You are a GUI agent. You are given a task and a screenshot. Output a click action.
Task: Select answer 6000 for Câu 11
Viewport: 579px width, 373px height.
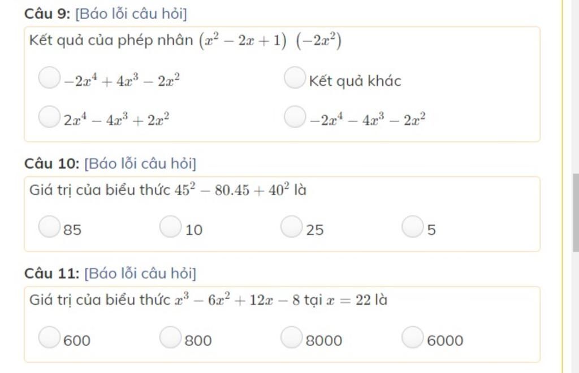[412, 337]
